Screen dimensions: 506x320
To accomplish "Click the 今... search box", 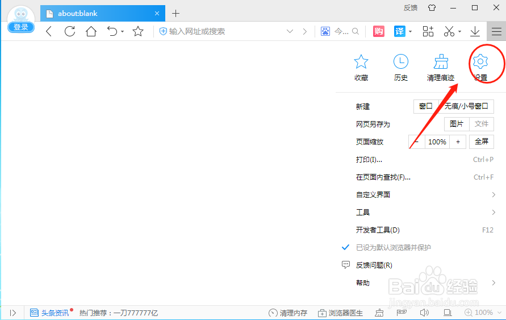I will (341, 31).
